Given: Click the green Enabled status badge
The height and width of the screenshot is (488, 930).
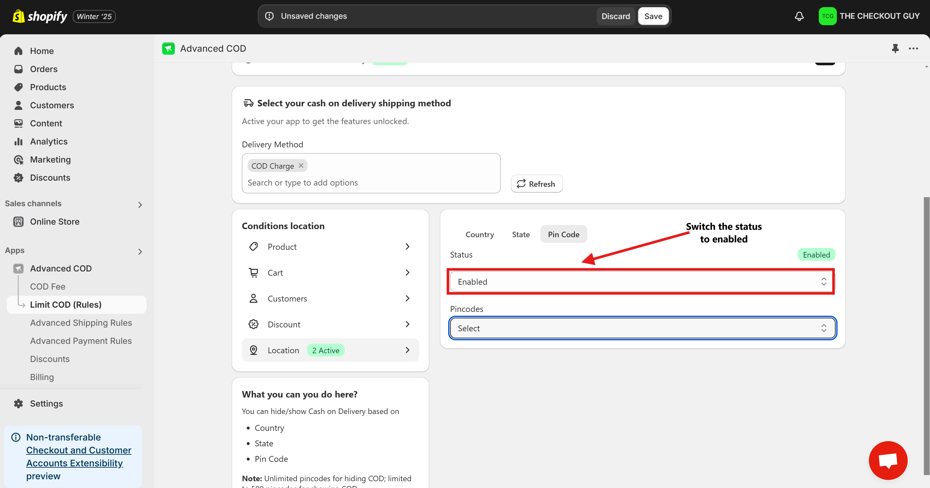Looking at the screenshot, I should click(816, 254).
